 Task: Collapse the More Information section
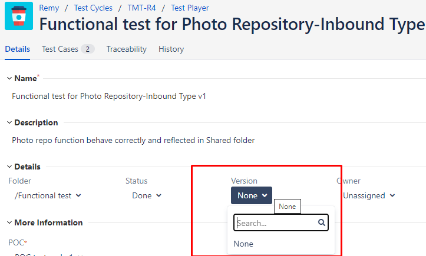(x=9, y=222)
